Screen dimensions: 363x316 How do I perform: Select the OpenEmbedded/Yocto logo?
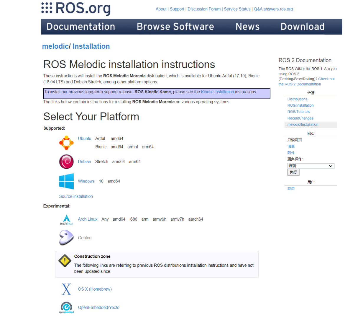click(x=66, y=307)
